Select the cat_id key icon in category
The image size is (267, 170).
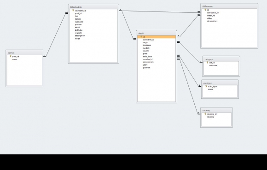(x=207, y=62)
